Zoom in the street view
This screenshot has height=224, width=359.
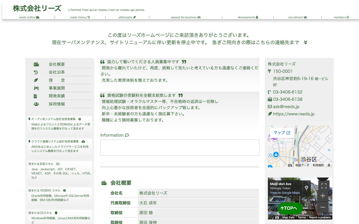pos(323,196)
